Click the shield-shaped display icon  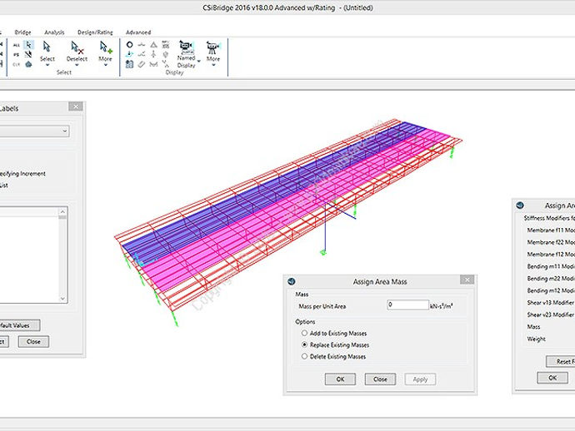coord(166,55)
